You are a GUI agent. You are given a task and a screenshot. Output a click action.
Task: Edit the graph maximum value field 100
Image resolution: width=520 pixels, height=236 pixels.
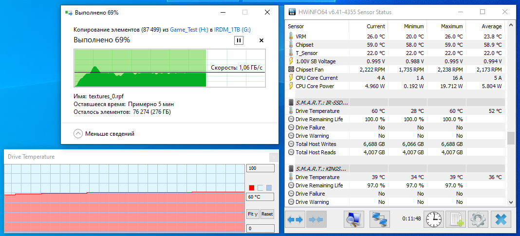pyautogui.click(x=260, y=168)
